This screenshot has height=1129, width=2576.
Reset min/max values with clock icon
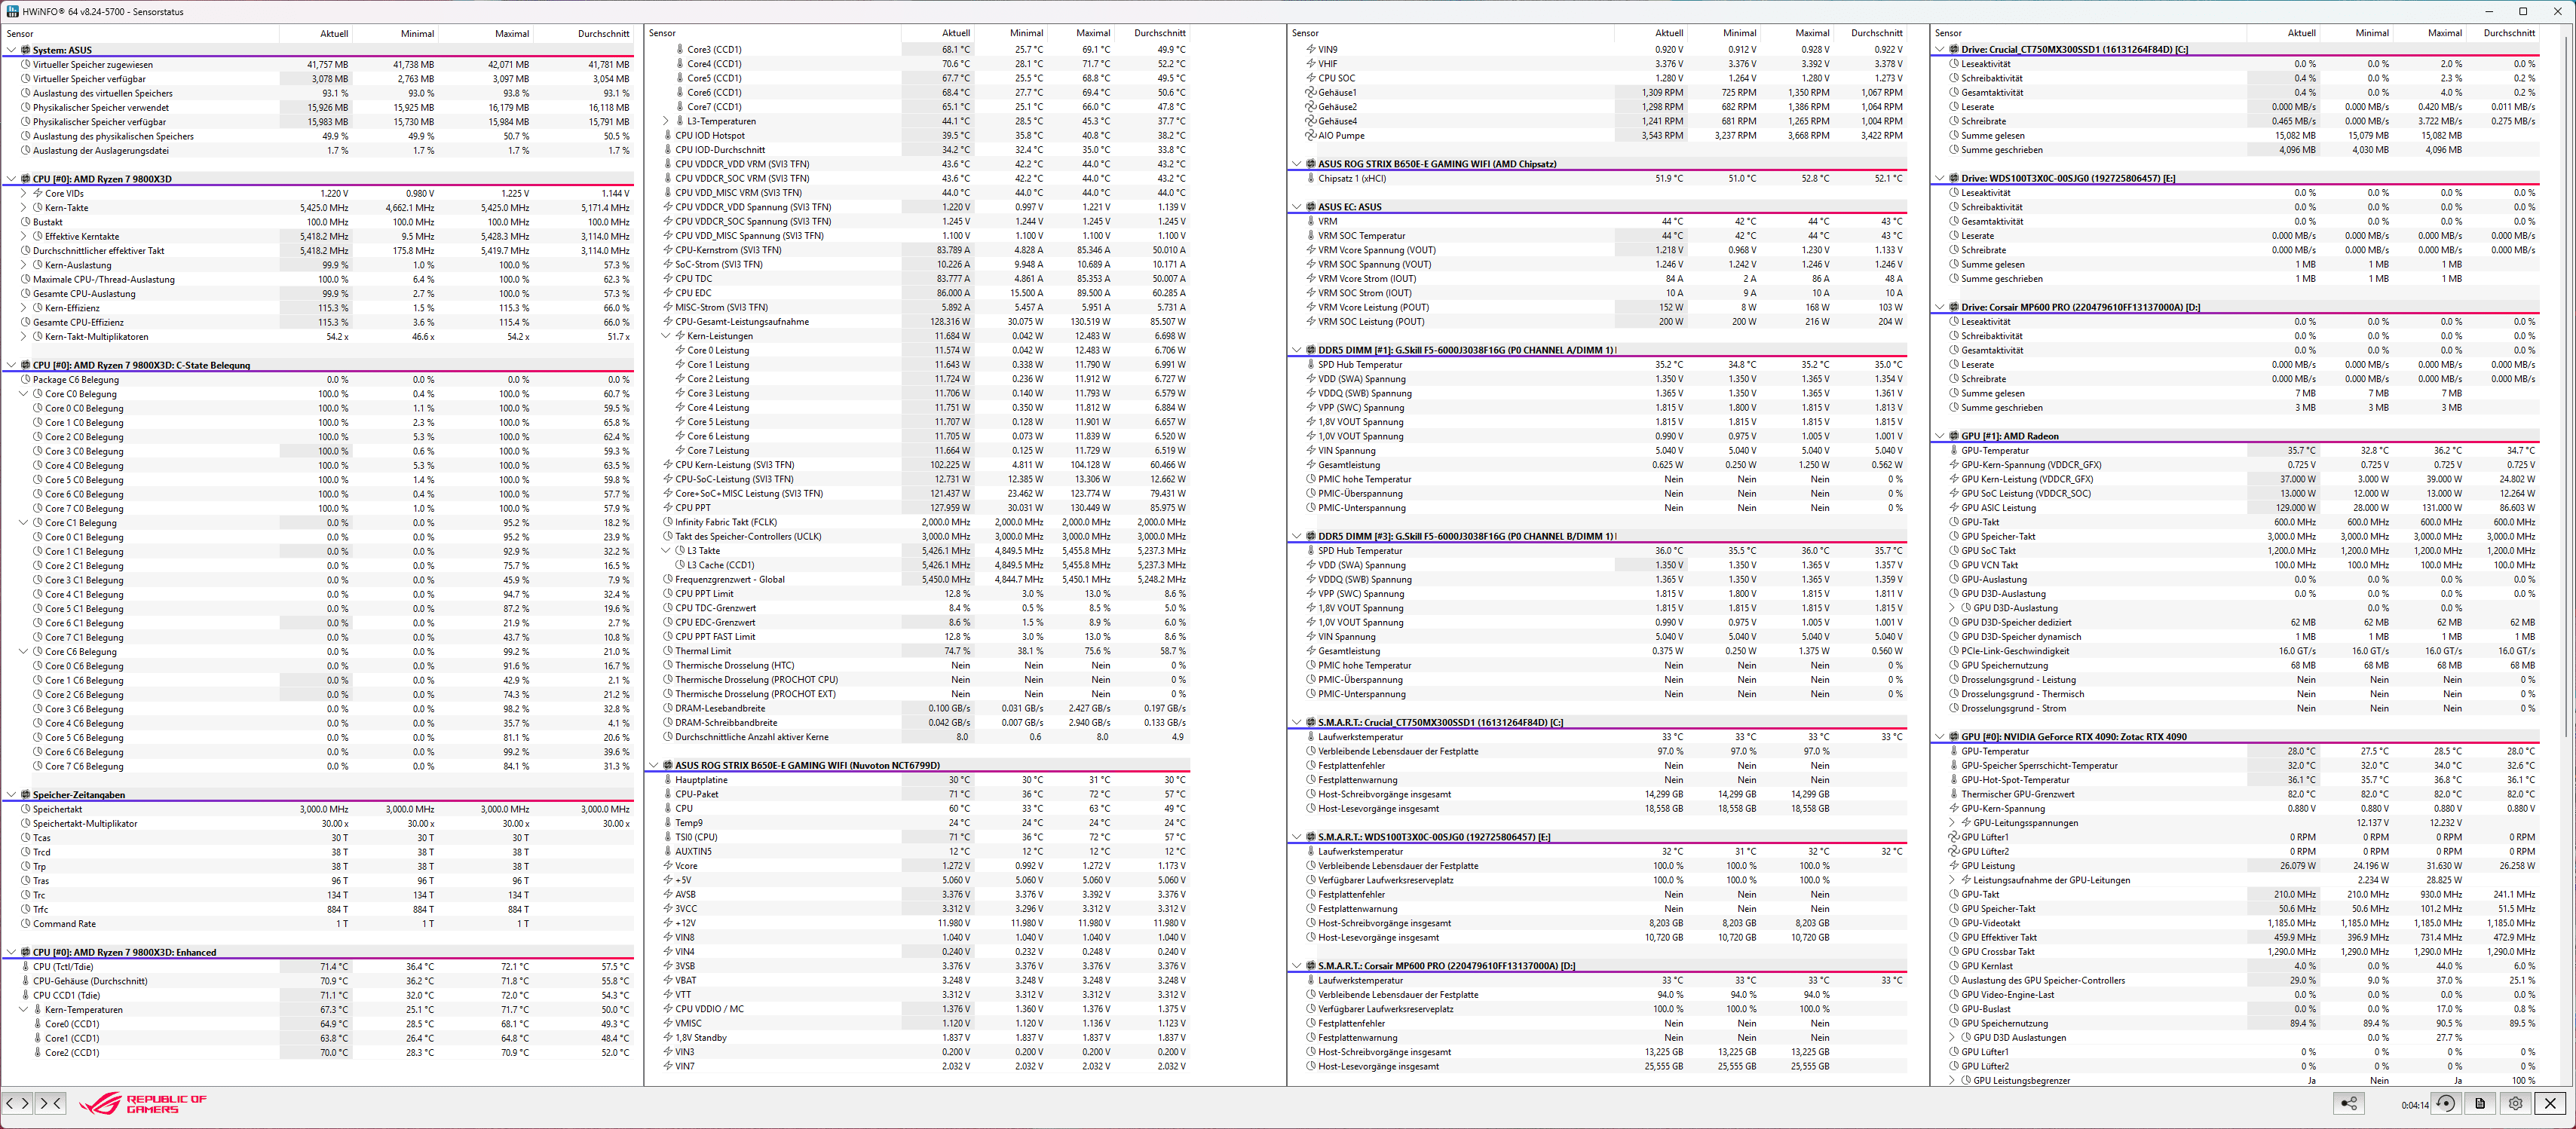(x=2446, y=1103)
